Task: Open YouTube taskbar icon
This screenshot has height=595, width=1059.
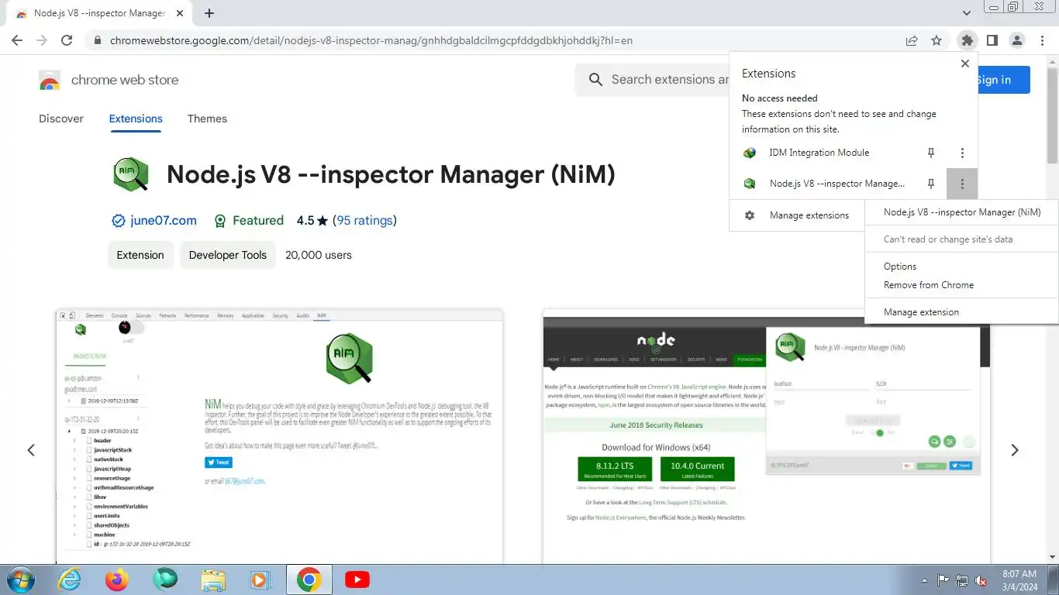Action: tap(357, 580)
